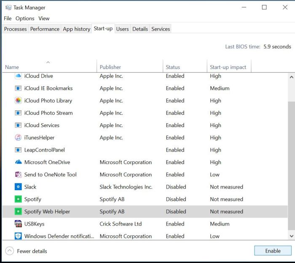The image size is (295, 263).
Task: Select the iCloud Services name
Action: (x=42, y=125)
